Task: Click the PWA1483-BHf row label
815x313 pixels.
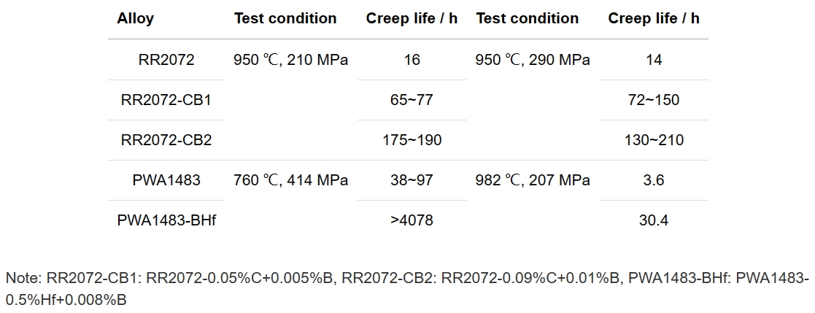Action: pyautogui.click(x=166, y=220)
